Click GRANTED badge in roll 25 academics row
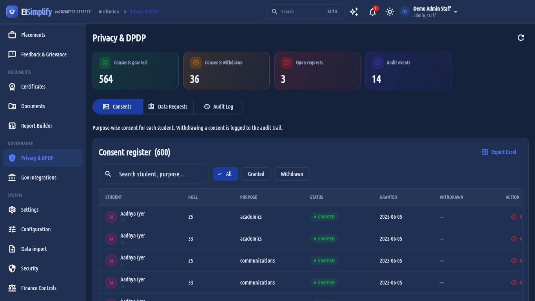Image resolution: width=535 pixels, height=301 pixels. pos(324,217)
